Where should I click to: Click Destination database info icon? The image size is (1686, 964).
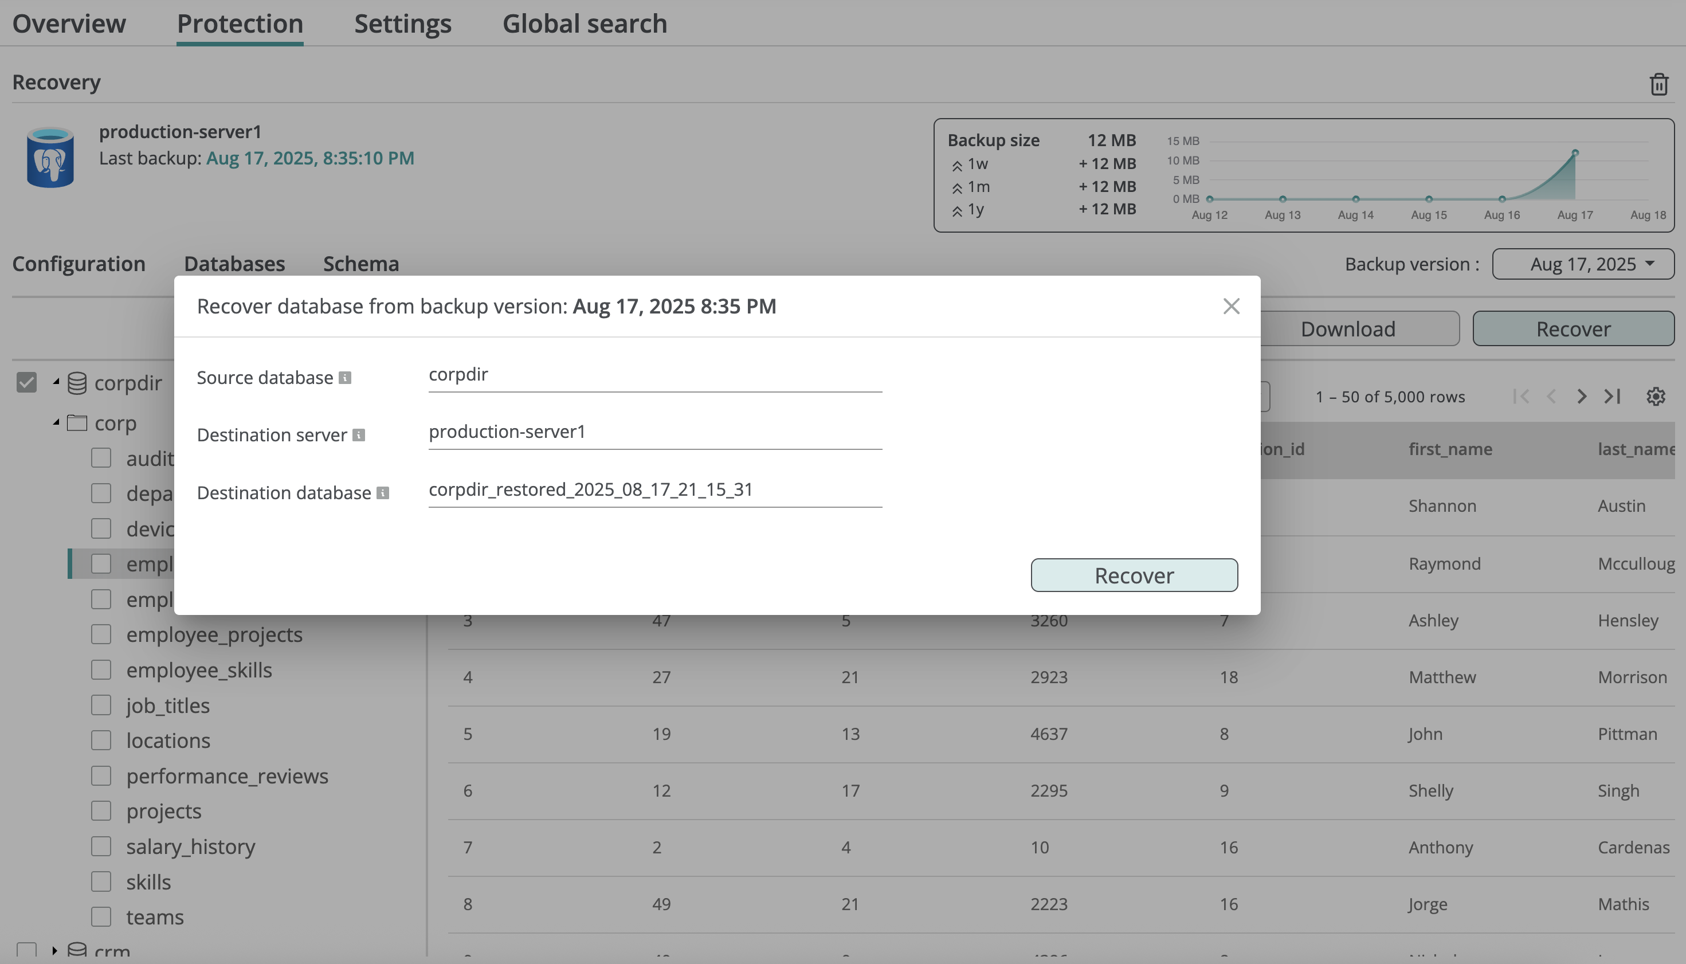pyautogui.click(x=383, y=493)
